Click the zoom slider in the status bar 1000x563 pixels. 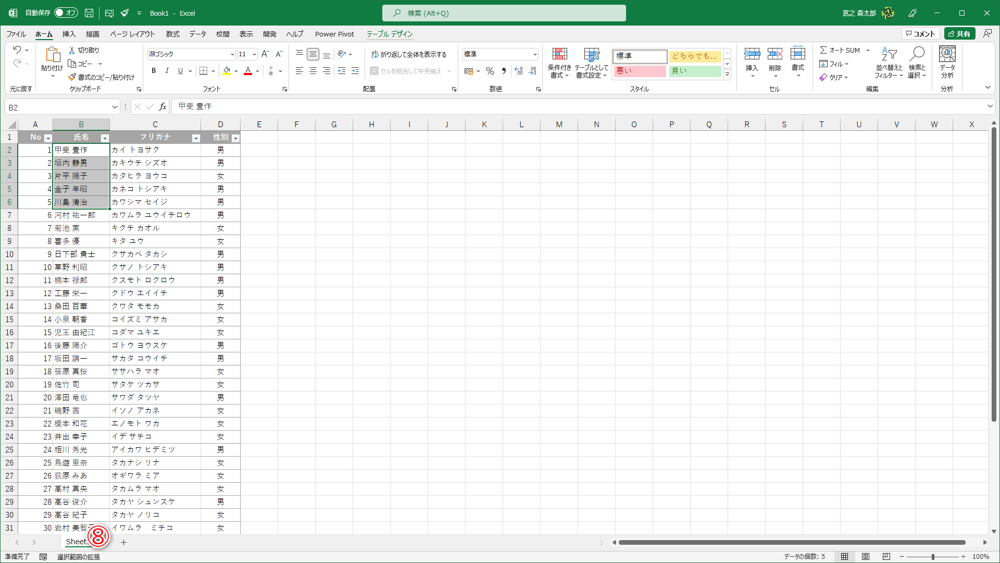pos(933,557)
